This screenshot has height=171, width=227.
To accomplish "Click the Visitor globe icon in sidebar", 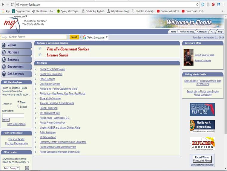I will pos(4,45).
